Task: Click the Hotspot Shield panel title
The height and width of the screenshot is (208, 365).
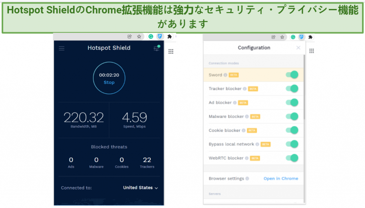Action: [109, 48]
